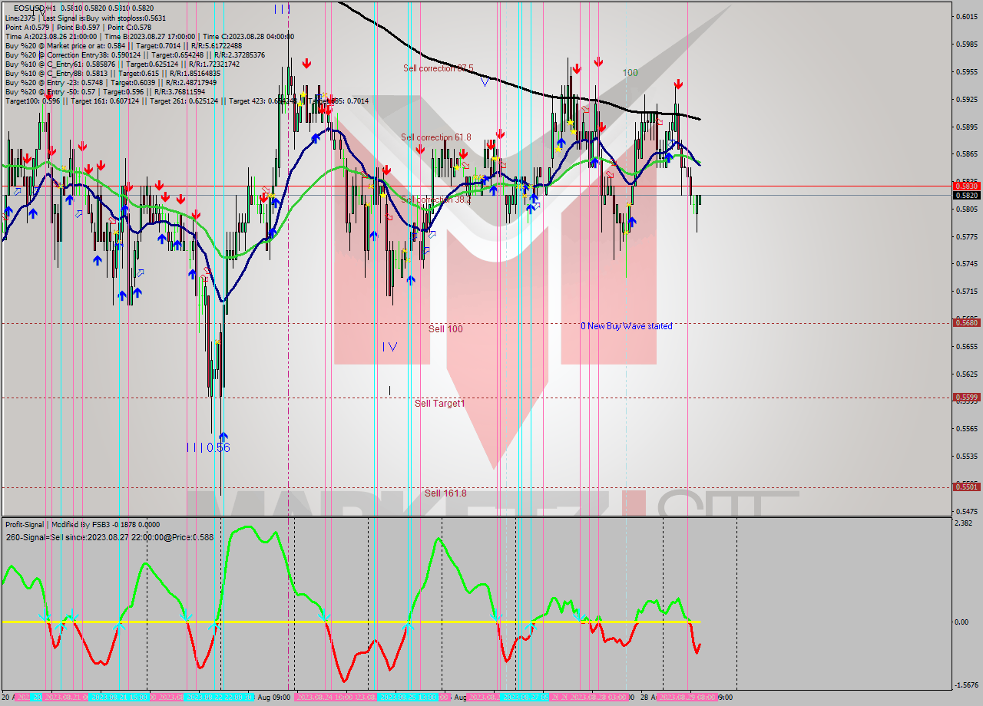Click the 'I V' wave label
Image resolution: width=983 pixels, height=706 pixels.
coord(390,347)
